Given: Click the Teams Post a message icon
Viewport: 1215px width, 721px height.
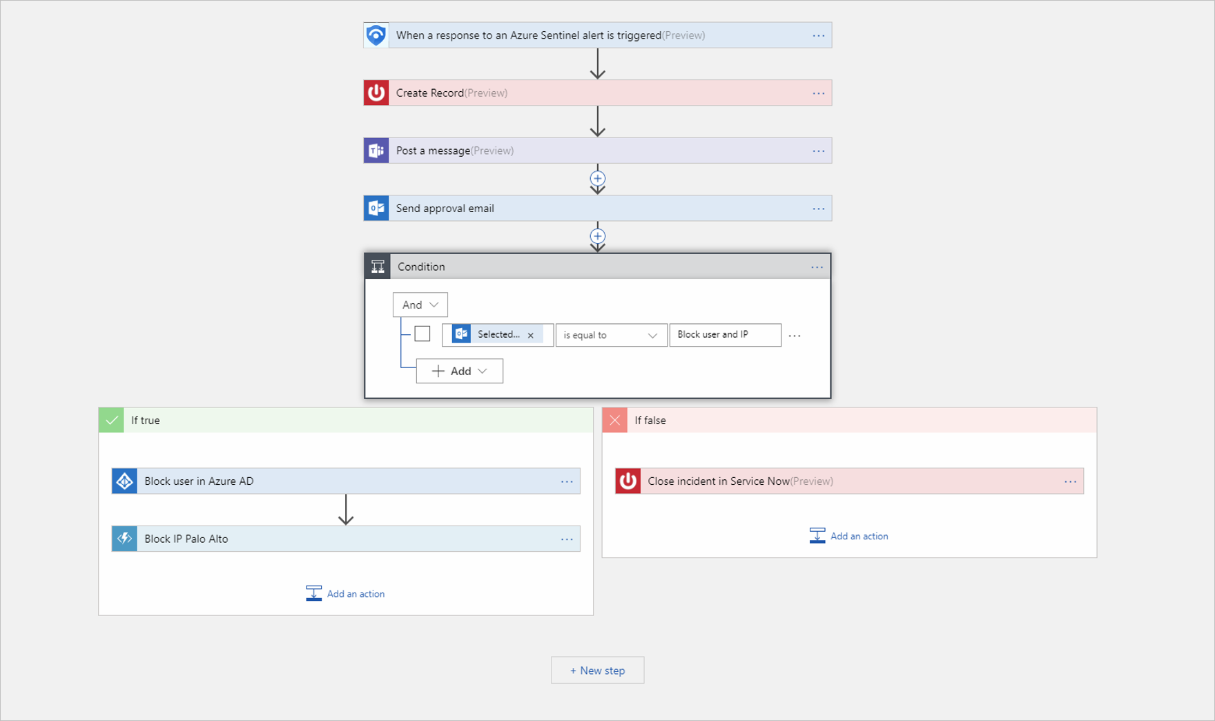Looking at the screenshot, I should (376, 151).
